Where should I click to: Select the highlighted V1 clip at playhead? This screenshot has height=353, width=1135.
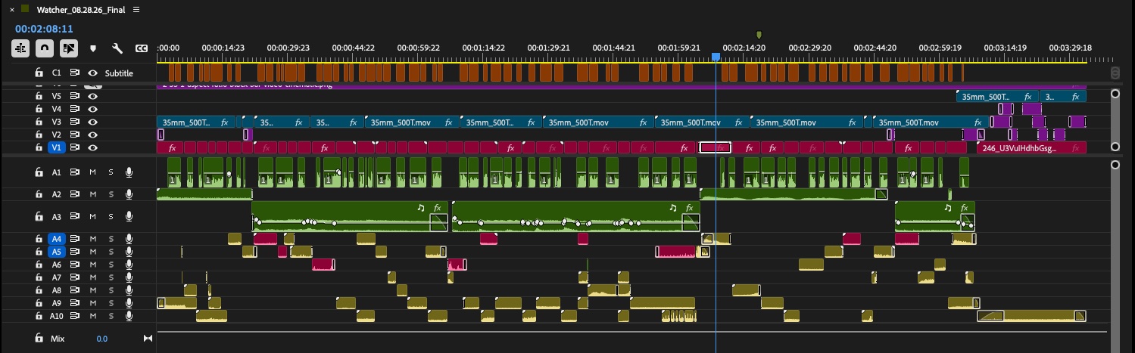point(715,147)
